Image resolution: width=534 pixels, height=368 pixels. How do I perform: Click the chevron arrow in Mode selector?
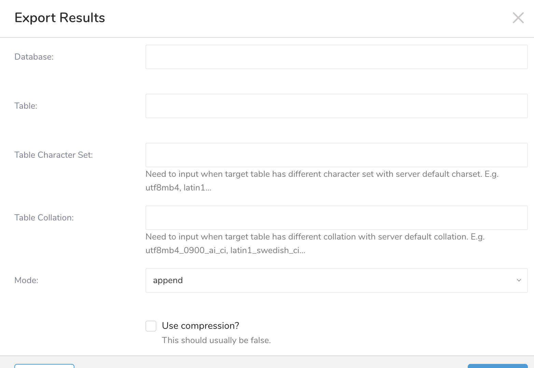[519, 280]
